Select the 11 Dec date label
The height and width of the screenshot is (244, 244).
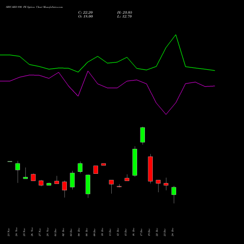pyautogui.click(x=110, y=232)
